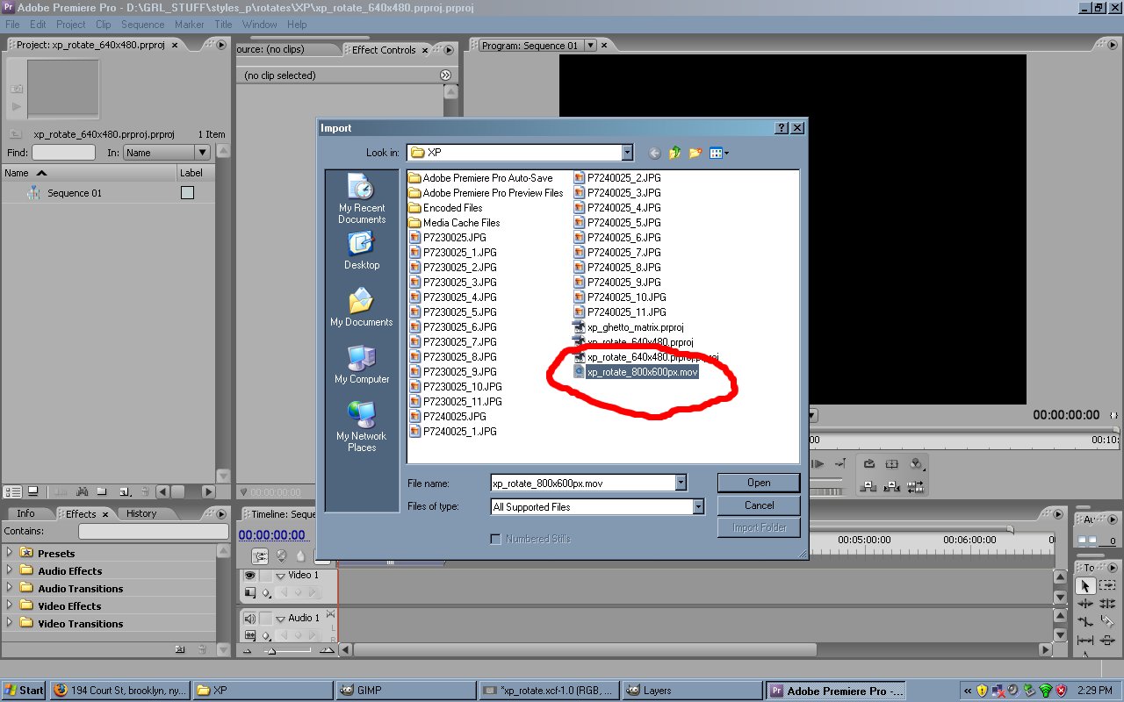Image resolution: width=1124 pixels, height=702 pixels.
Task: Select the Slip tool
Action: click(1085, 641)
